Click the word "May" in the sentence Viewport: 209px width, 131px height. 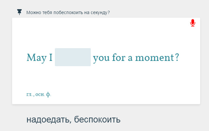pos(35,58)
